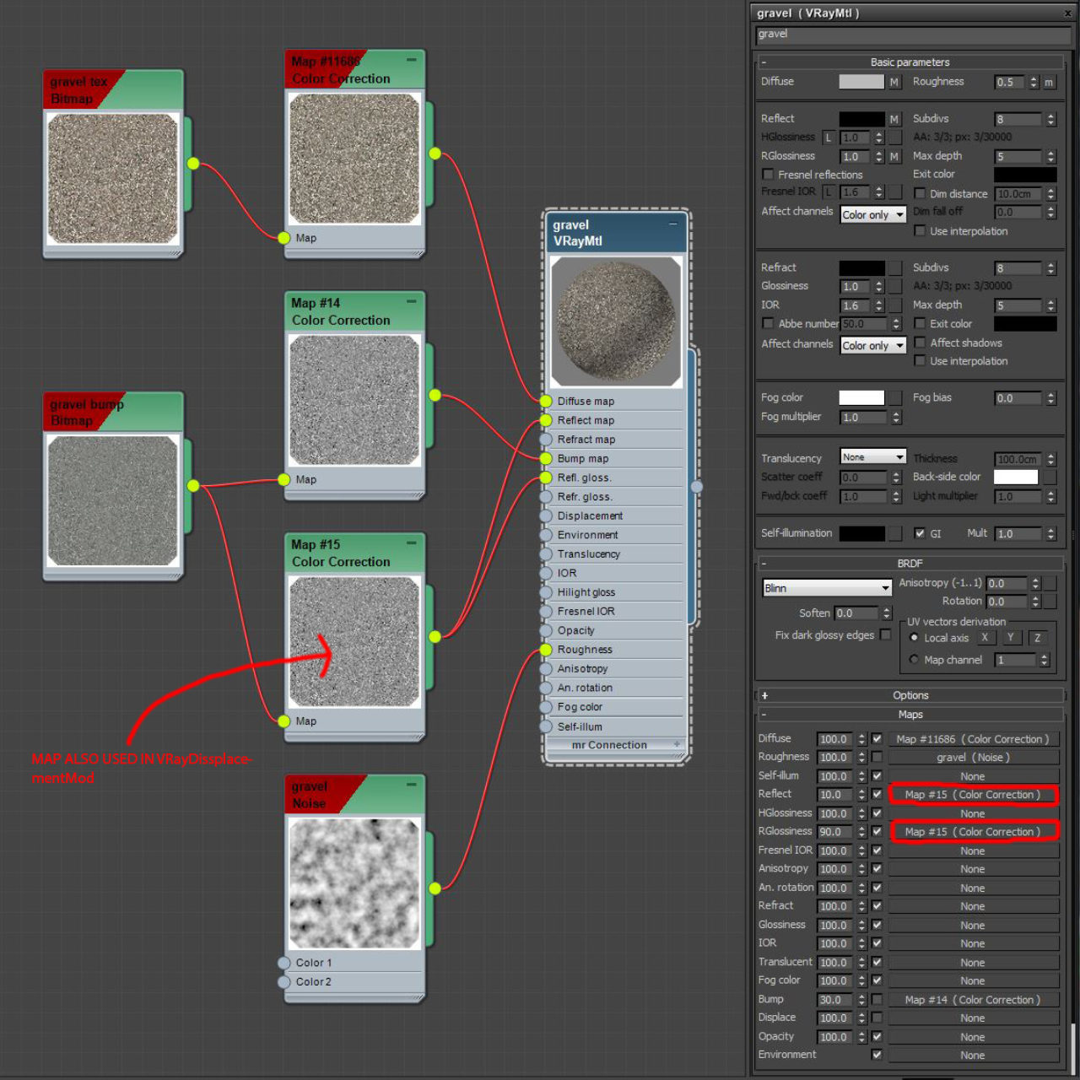Click the Reflect black color swatch
This screenshot has width=1080, height=1080.
pyautogui.click(x=861, y=119)
